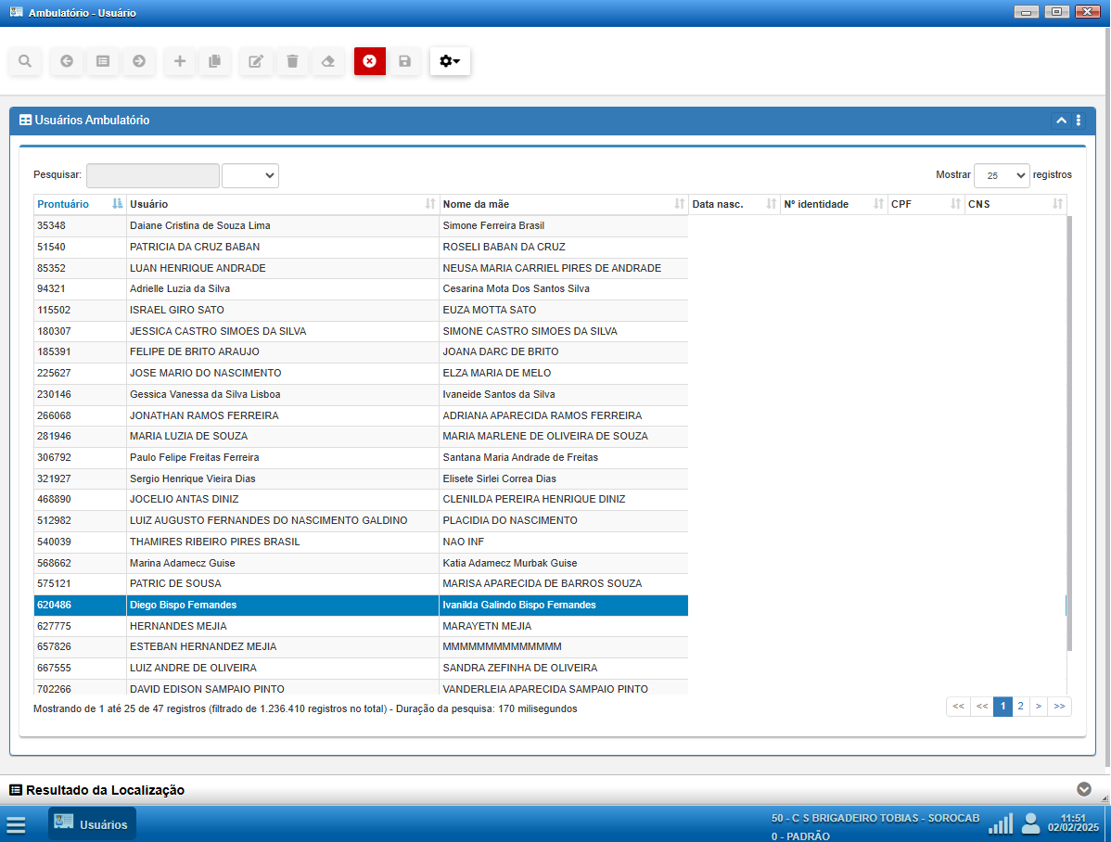
Task: Click the search magnifier toolbar icon
Action: coord(25,61)
